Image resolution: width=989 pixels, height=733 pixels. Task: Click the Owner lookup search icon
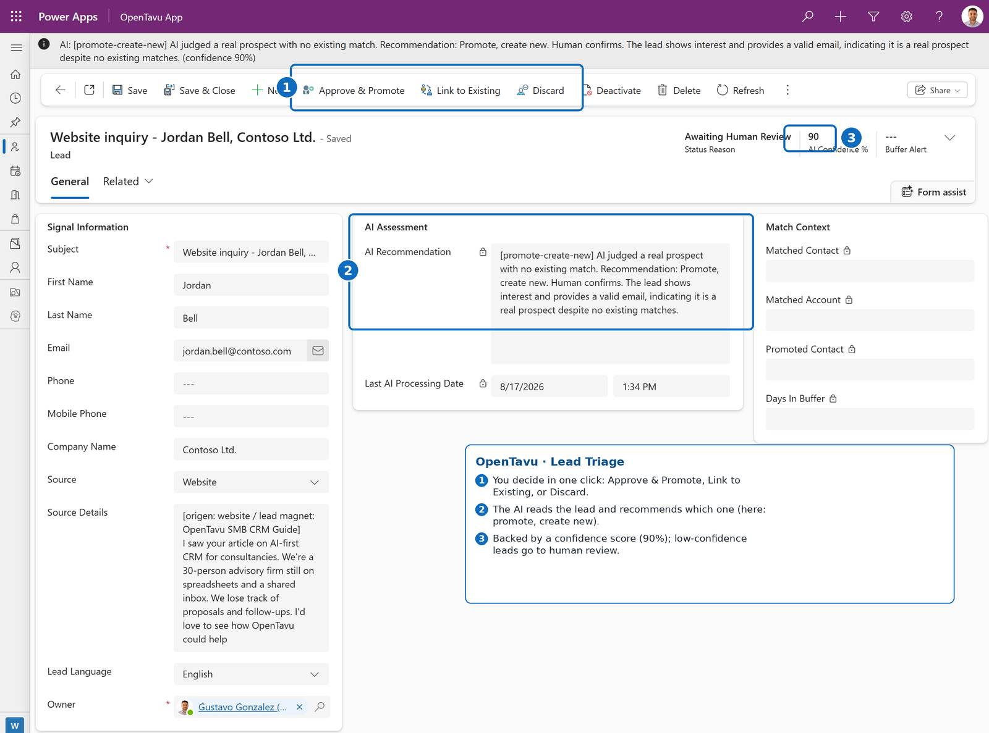320,707
